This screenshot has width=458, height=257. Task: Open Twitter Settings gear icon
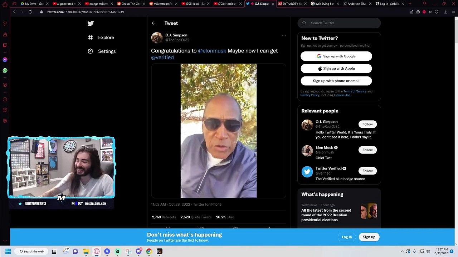[x=91, y=51]
